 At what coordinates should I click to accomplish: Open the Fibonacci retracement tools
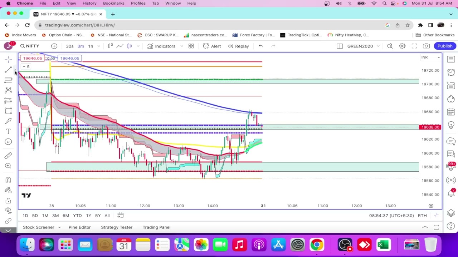pyautogui.click(x=8, y=80)
